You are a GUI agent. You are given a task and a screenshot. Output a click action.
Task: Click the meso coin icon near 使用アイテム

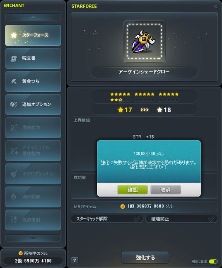click(123, 207)
